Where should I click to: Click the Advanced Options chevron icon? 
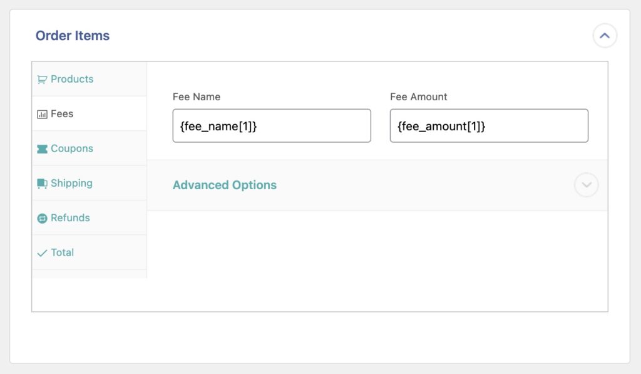[586, 185]
